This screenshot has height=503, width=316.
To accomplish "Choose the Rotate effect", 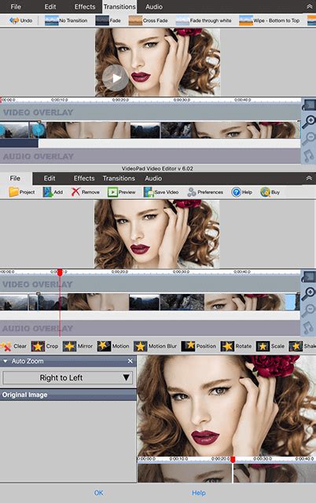I will (236, 346).
